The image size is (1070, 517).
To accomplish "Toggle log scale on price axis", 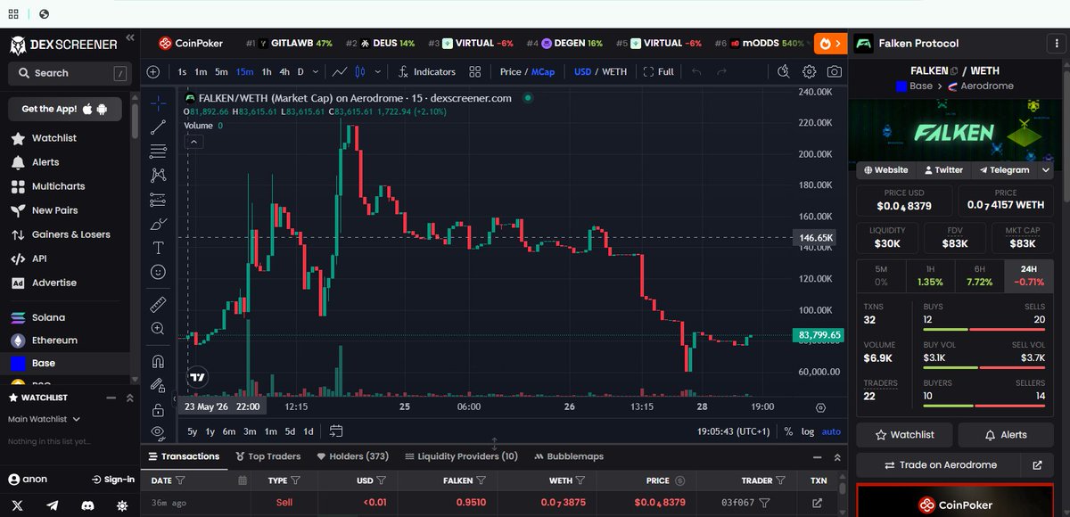I will 808,431.
